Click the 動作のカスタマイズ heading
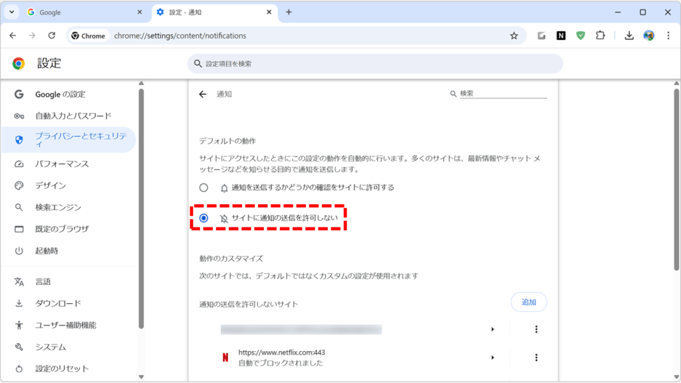Viewport: 681px width, 383px height. click(x=231, y=259)
